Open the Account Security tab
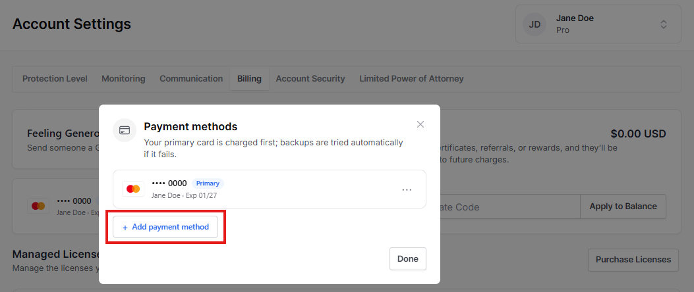 coord(310,79)
